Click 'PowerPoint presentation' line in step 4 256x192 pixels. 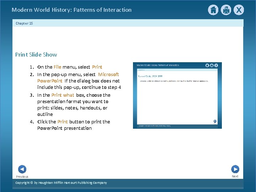point(64,128)
